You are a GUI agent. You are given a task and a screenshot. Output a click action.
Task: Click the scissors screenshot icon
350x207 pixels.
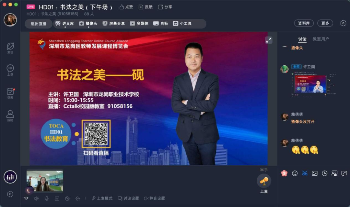point(305,173)
